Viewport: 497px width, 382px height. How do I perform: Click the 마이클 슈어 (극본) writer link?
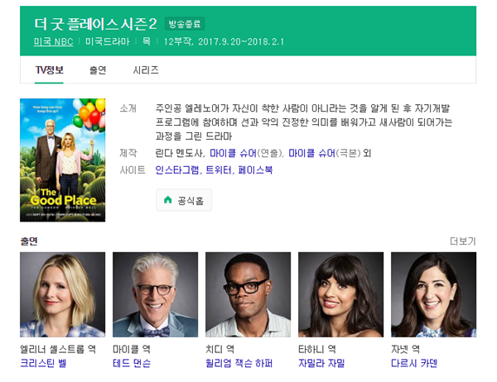311,153
